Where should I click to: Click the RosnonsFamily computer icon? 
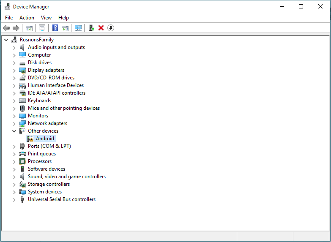coord(14,40)
